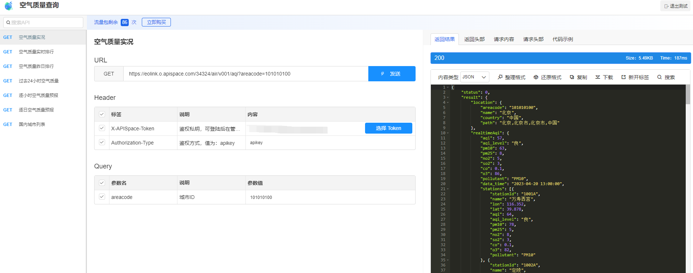Click the 搜索API search input field
This screenshot has width=693, height=273.
43,23
